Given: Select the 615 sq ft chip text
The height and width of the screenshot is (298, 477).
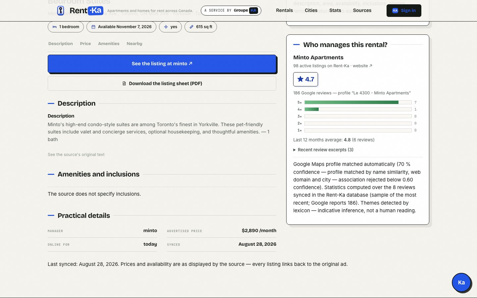Looking at the screenshot, I should [x=204, y=27].
